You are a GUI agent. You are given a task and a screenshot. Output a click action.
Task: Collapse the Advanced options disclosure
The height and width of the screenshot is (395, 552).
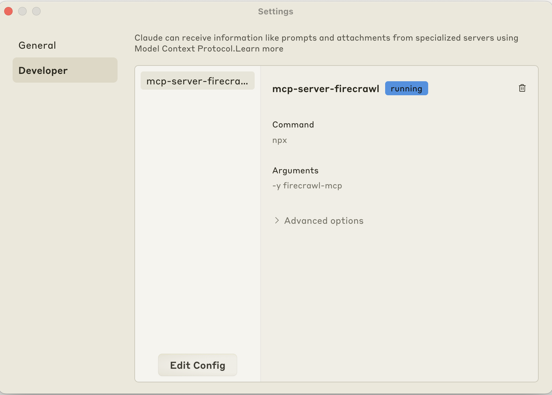pos(324,221)
